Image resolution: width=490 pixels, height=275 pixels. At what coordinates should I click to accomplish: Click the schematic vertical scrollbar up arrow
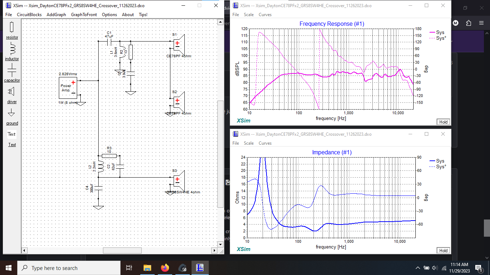click(220, 22)
